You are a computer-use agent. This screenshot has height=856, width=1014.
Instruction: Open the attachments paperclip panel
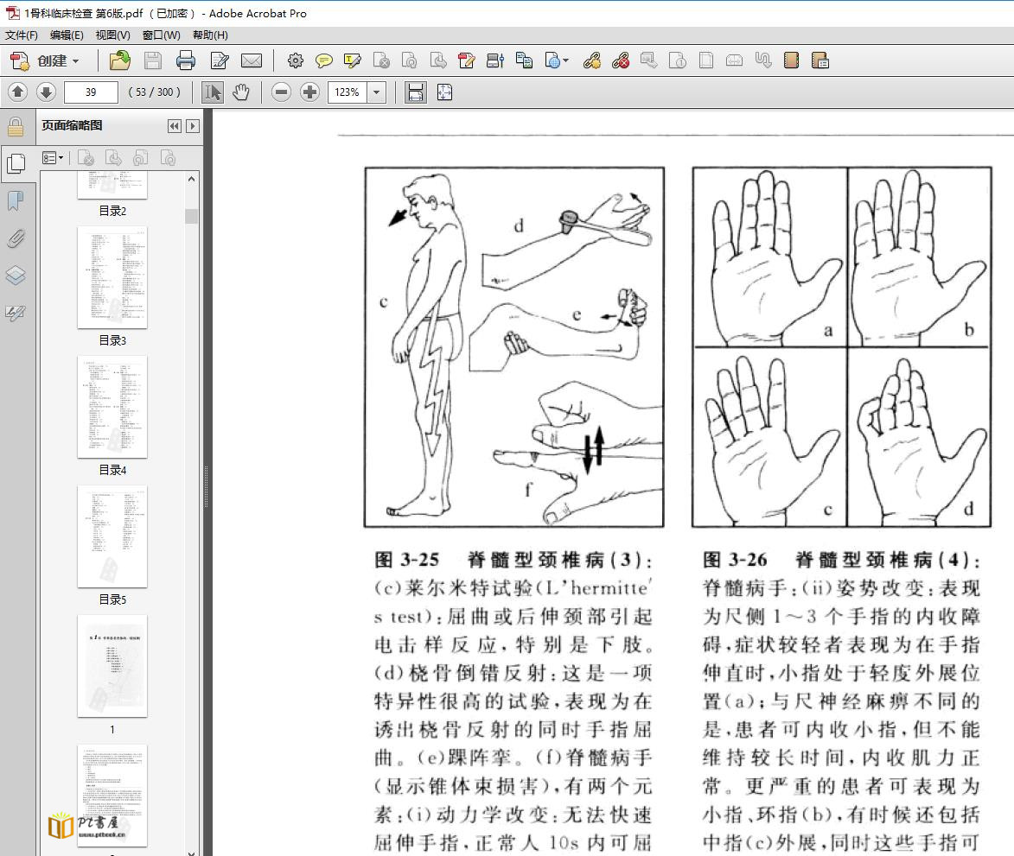[x=16, y=239]
